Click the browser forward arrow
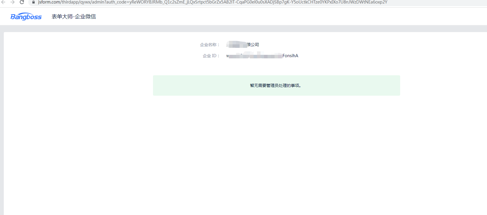 13,2
